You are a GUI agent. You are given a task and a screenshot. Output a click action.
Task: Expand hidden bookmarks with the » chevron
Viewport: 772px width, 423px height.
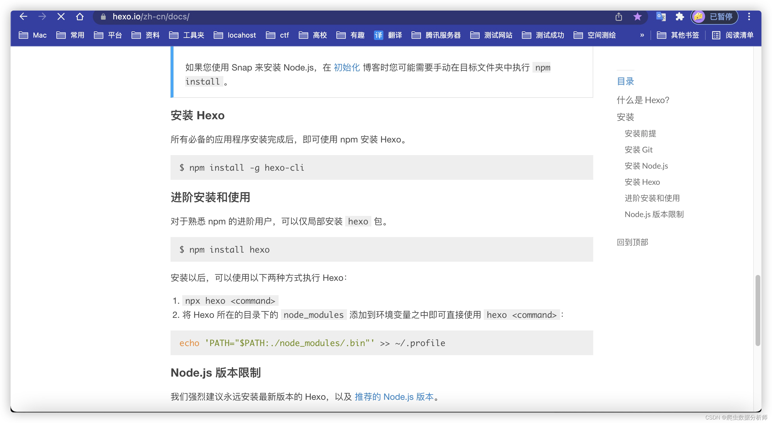tap(642, 35)
